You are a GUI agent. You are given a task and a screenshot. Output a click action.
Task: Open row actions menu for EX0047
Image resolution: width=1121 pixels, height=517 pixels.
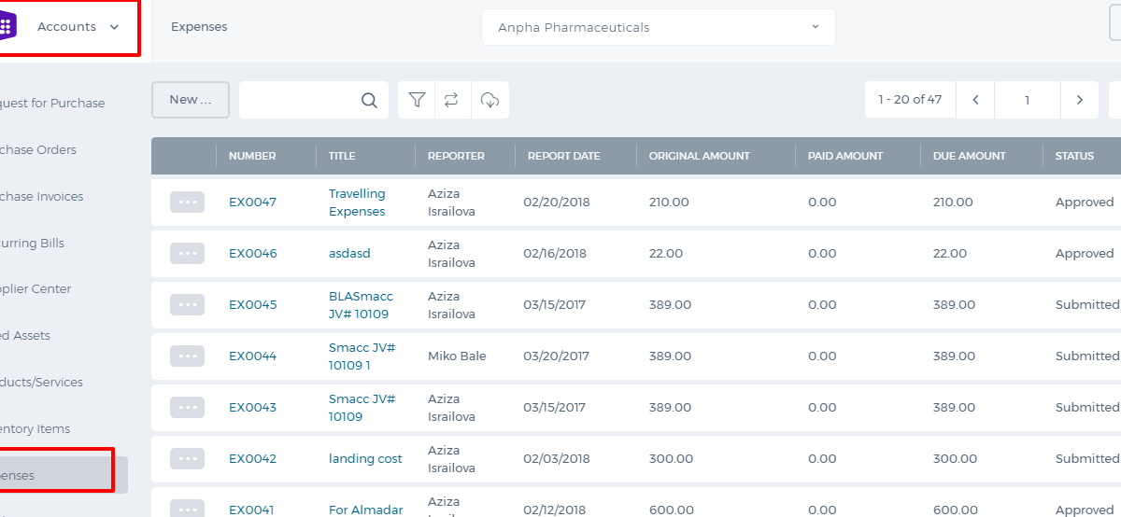(187, 202)
